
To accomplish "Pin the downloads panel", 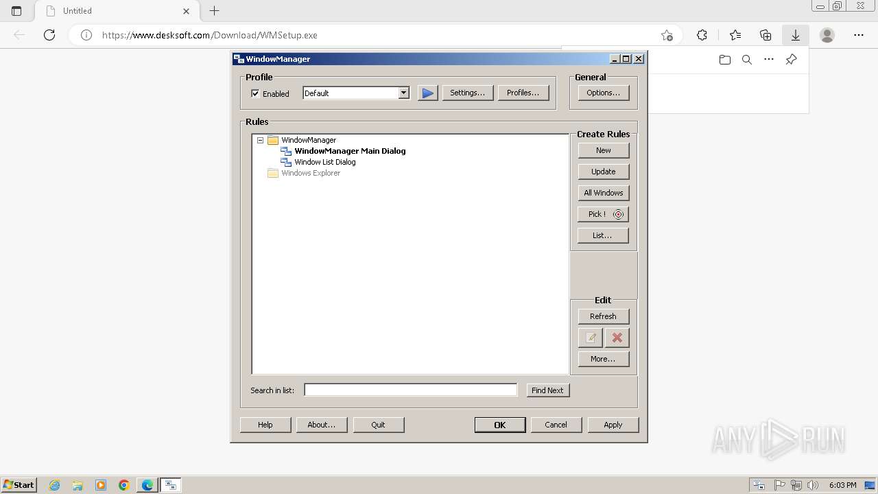I will (791, 60).
